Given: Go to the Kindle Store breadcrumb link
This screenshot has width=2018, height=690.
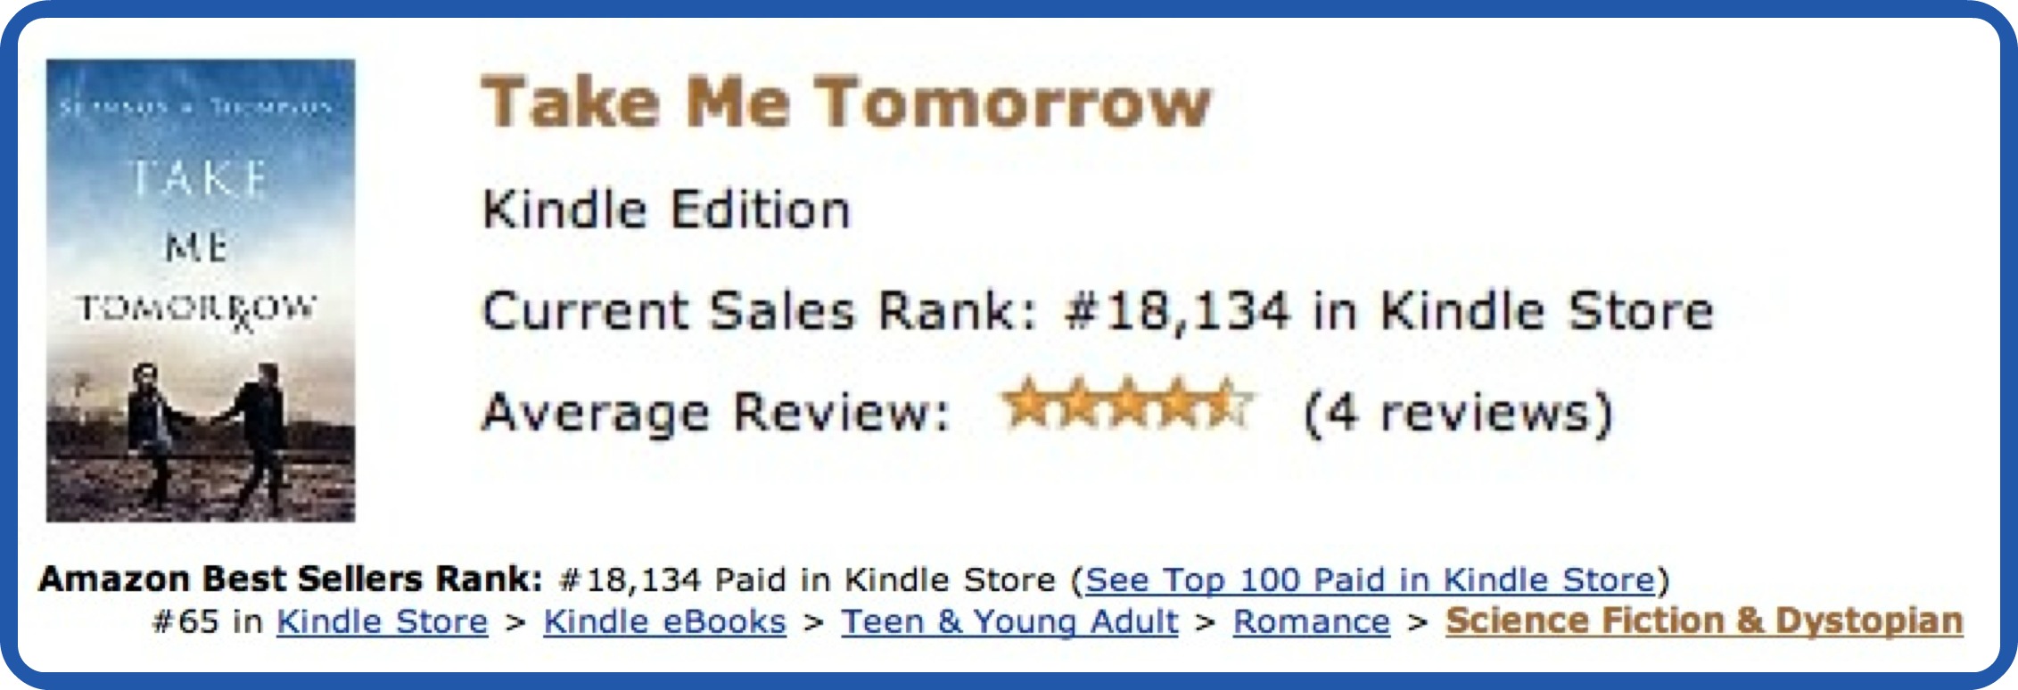Looking at the screenshot, I should 382,621.
